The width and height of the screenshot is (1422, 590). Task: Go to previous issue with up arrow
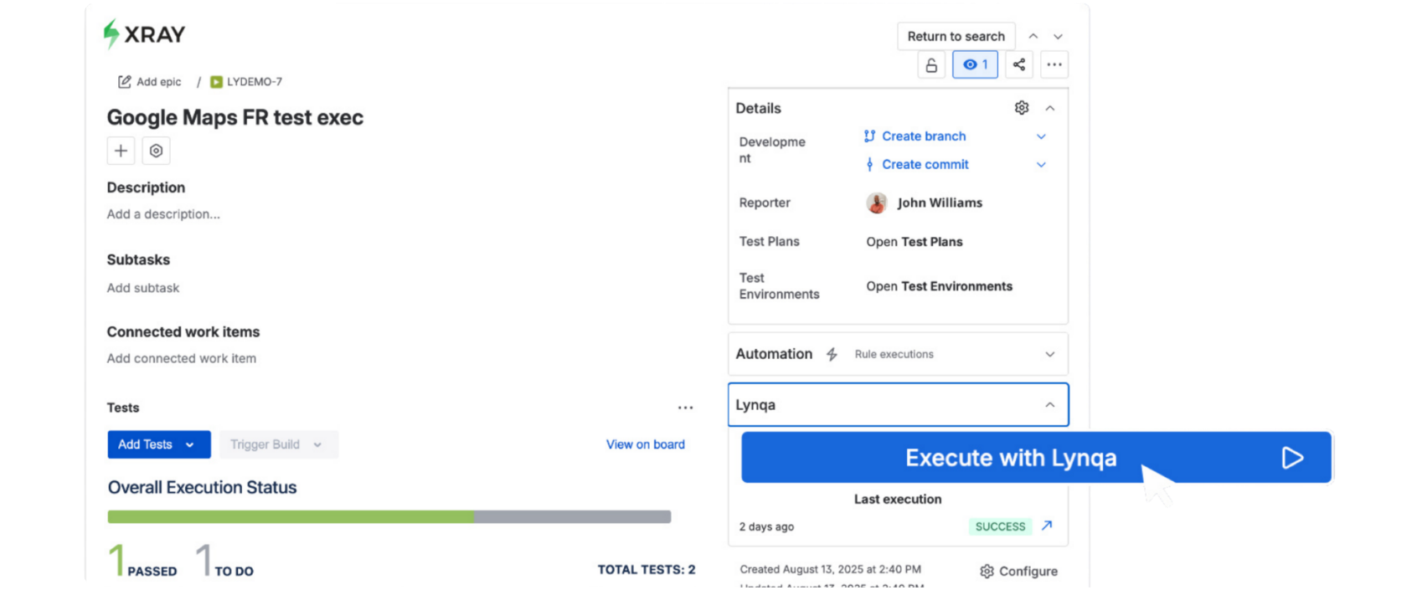1033,37
